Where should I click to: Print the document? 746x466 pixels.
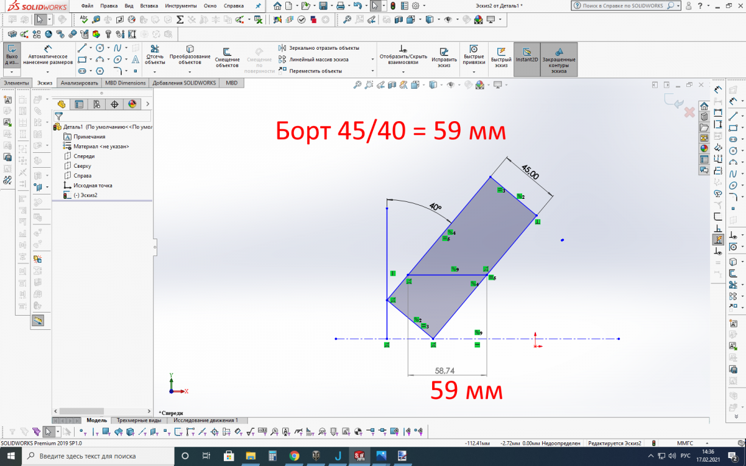[x=340, y=6]
